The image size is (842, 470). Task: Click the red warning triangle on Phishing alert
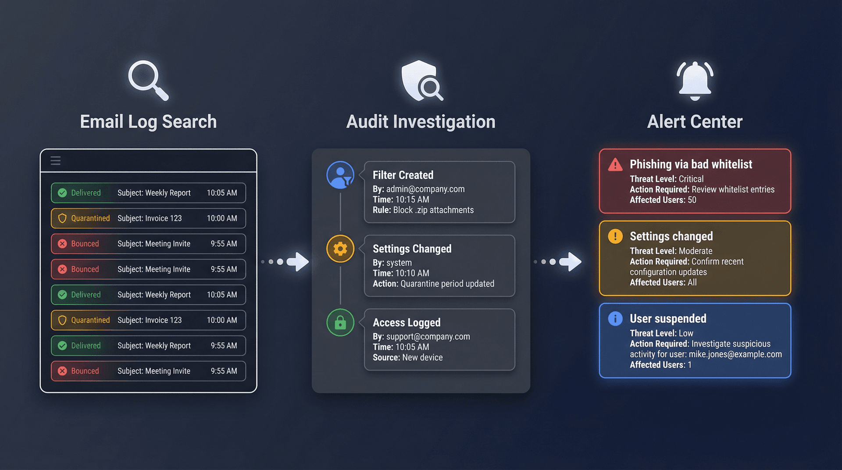tap(615, 165)
